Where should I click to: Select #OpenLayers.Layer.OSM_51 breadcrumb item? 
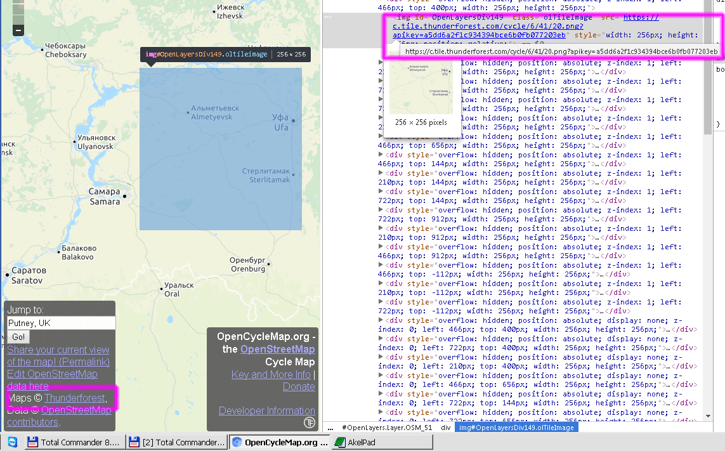pos(386,428)
